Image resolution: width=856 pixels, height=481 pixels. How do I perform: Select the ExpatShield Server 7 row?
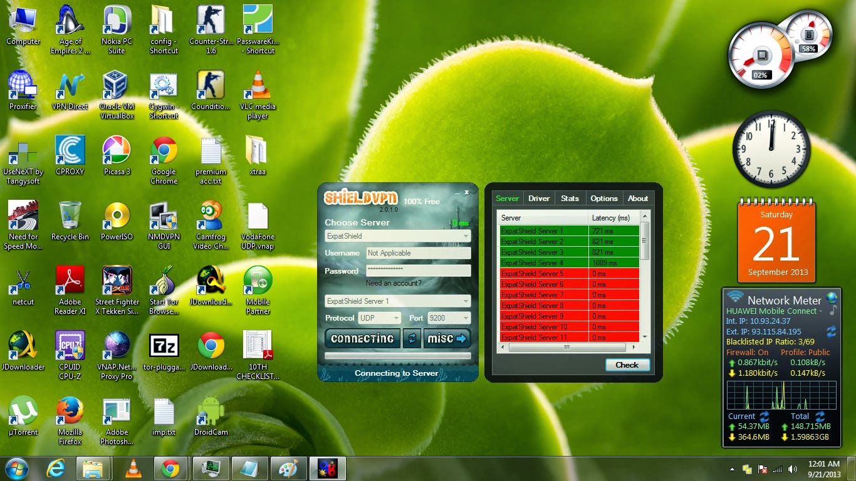(569, 294)
